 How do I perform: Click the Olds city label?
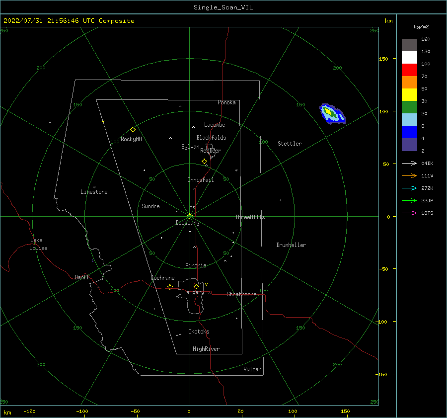[189, 207]
